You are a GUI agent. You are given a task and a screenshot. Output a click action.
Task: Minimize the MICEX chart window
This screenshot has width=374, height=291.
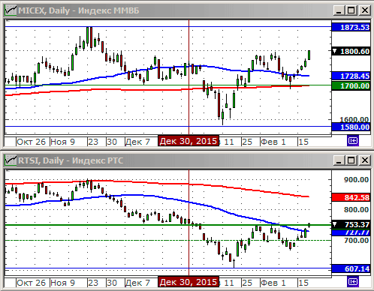tap(339, 10)
